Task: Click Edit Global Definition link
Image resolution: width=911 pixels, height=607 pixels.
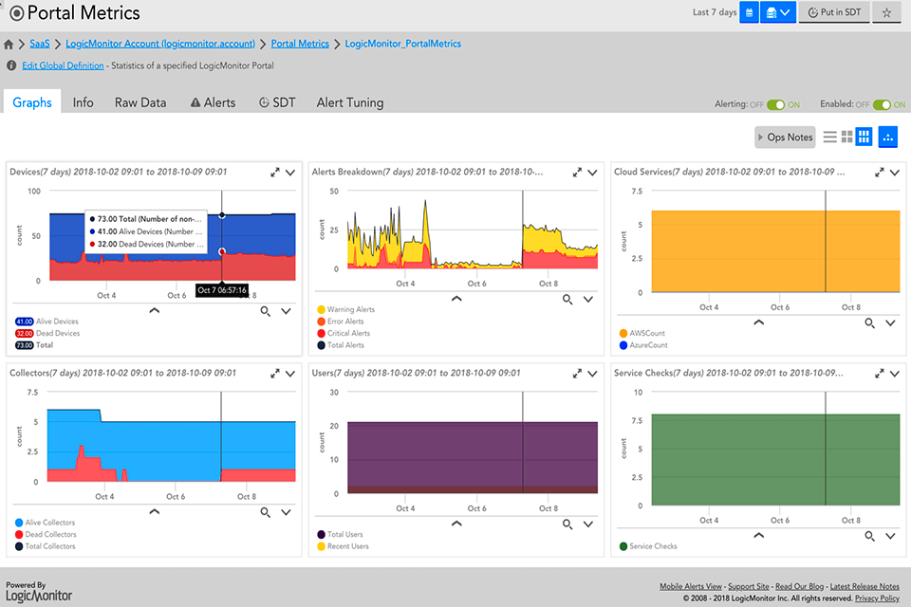Action: pos(63,65)
